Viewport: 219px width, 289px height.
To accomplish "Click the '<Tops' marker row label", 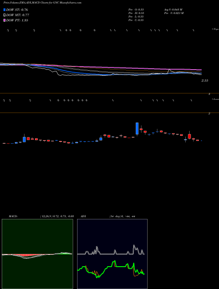I will 215,29.
